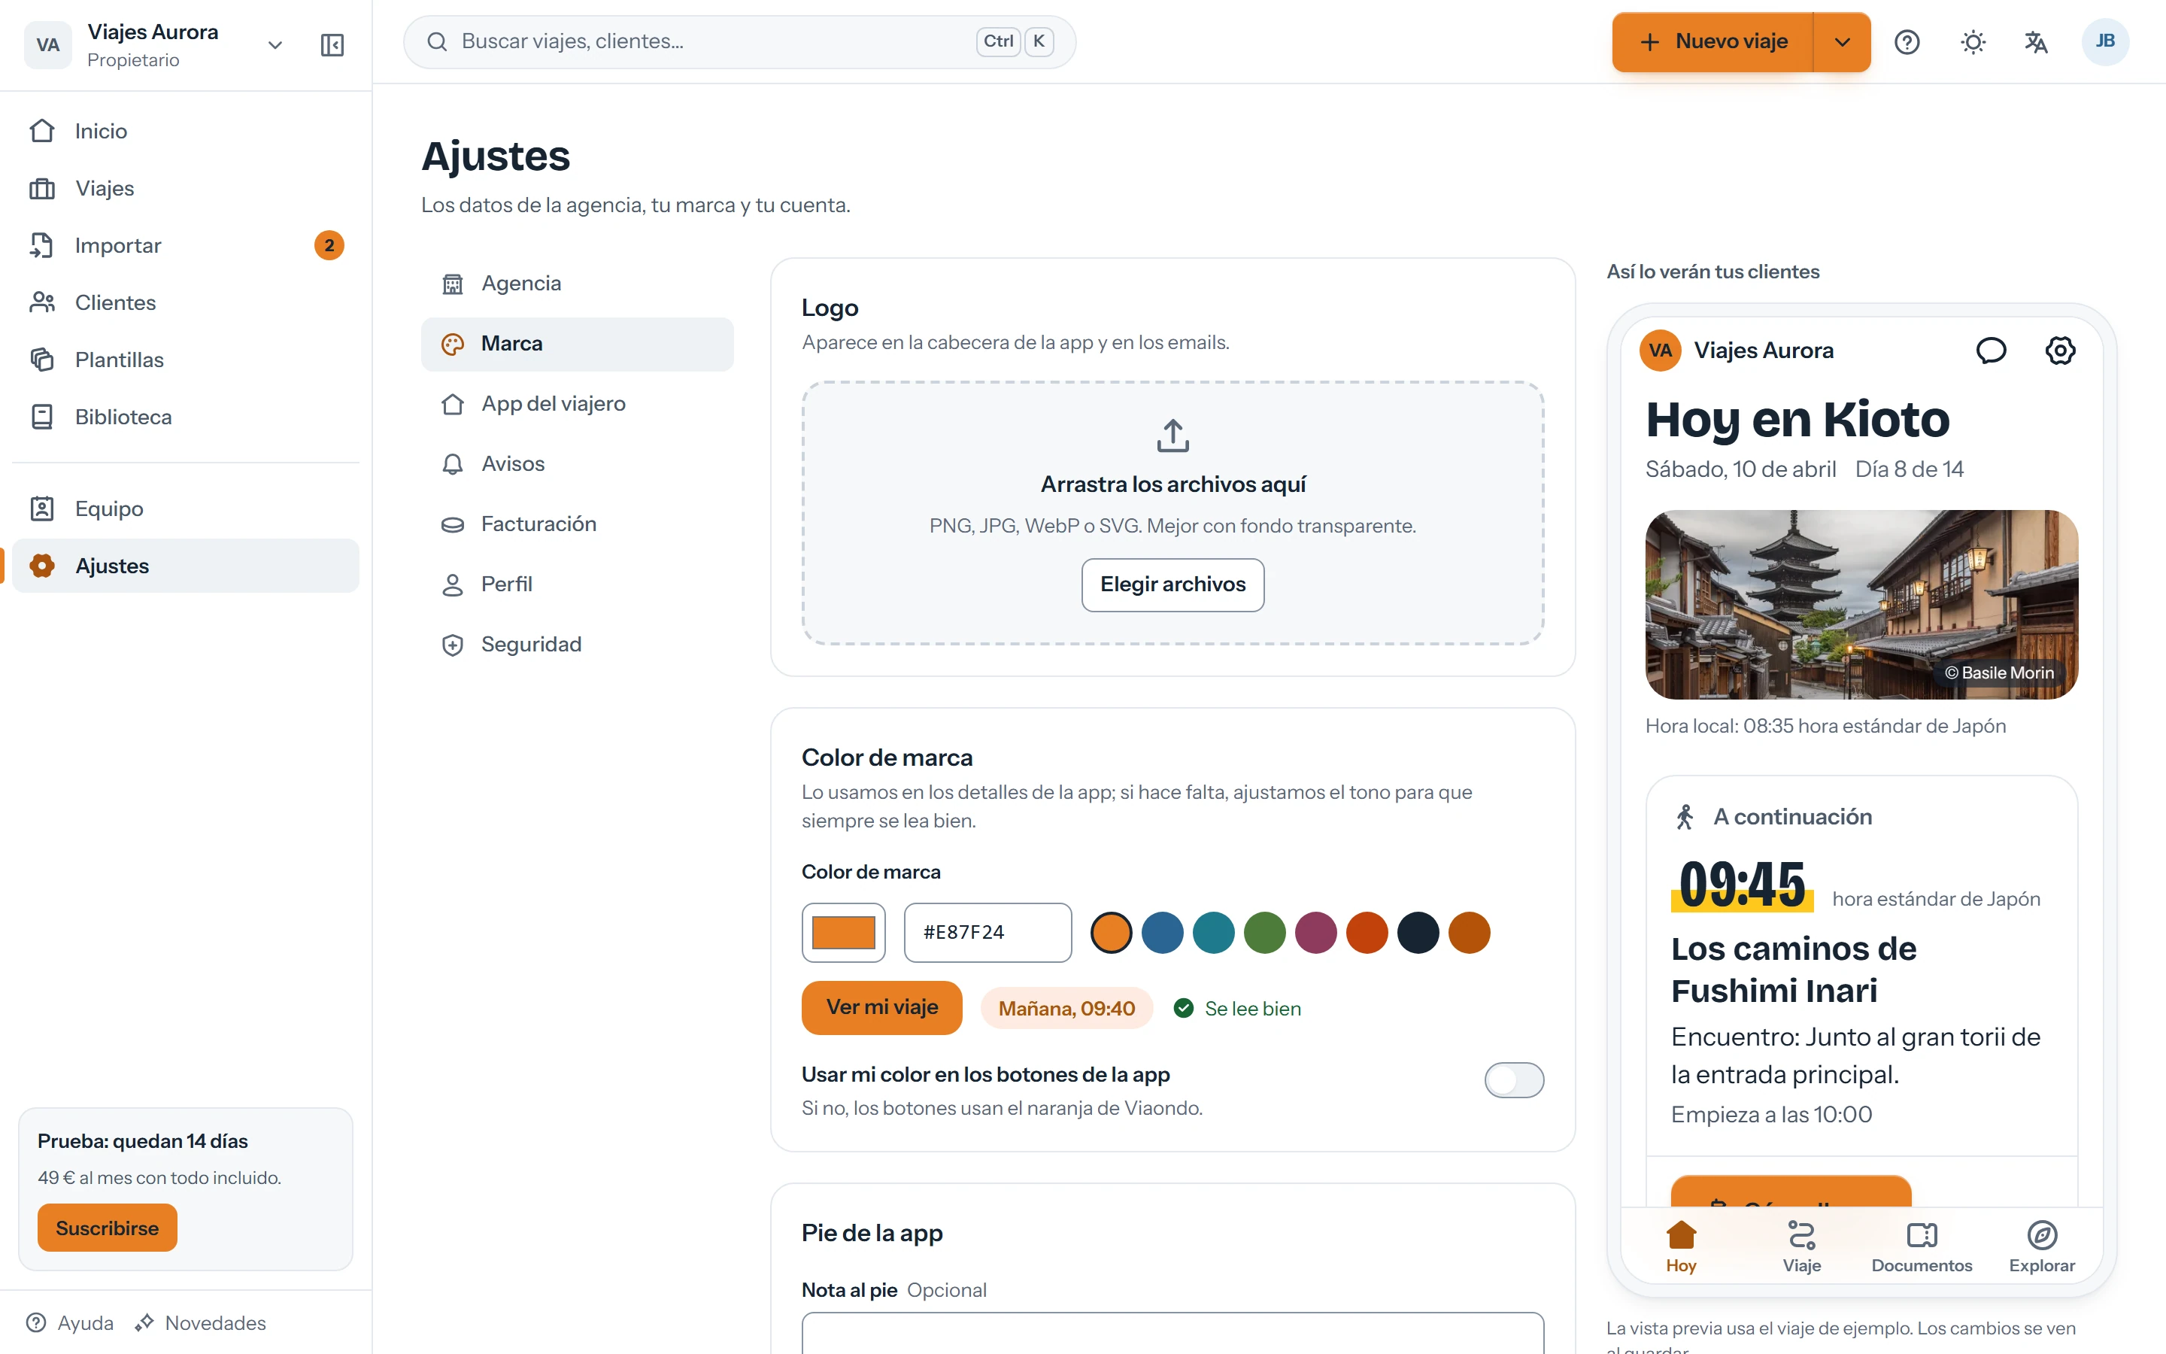Image resolution: width=2166 pixels, height=1354 pixels.
Task: Select the Marca settings tab
Action: pyautogui.click(x=578, y=344)
